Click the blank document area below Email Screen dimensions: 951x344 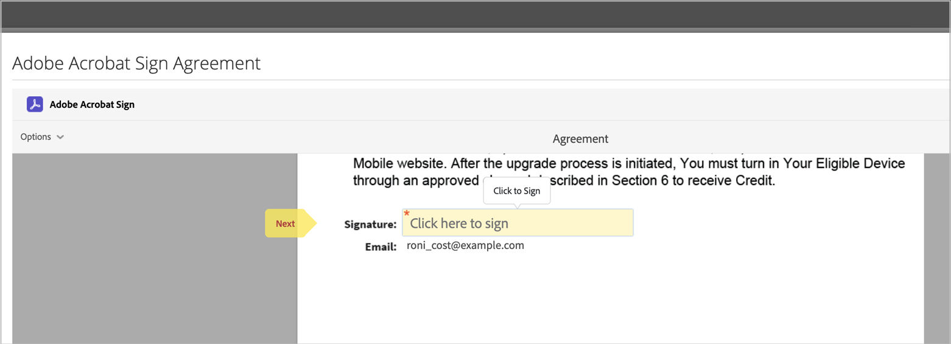coord(609,298)
